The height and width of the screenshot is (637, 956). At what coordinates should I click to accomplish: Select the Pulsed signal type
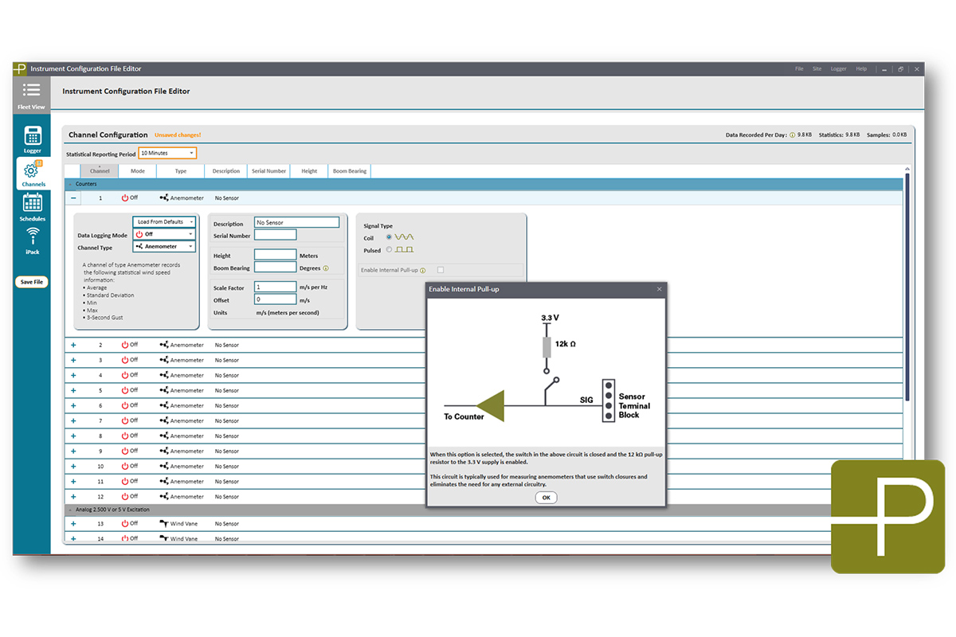click(389, 250)
